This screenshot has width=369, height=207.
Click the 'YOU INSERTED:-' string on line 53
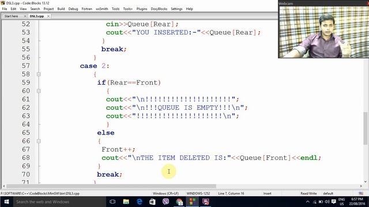(167, 32)
